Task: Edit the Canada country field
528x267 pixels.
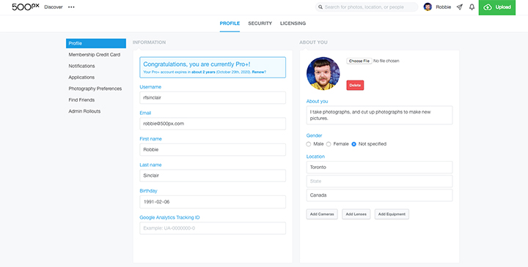Action: [x=380, y=195]
